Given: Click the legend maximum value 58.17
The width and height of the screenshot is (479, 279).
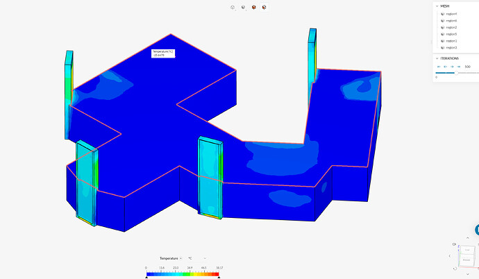Looking at the screenshot, I should [219, 268].
